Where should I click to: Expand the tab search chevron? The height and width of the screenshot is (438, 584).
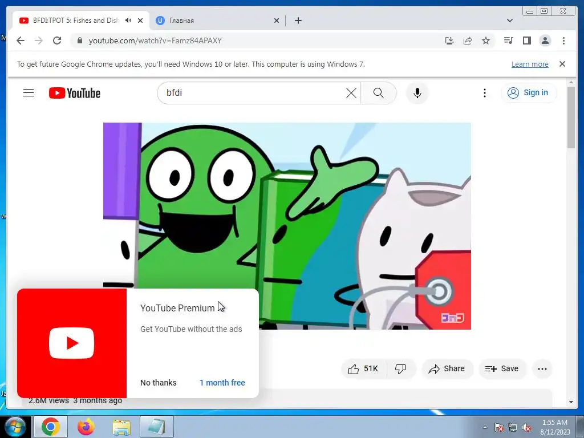(510, 21)
